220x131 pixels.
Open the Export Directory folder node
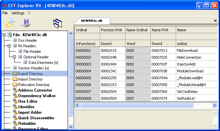(x=30, y=74)
